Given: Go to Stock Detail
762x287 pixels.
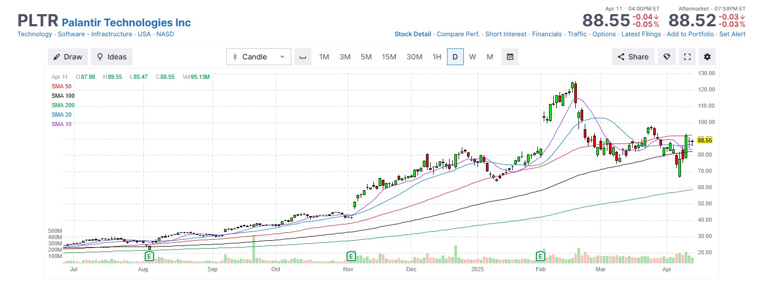Looking at the screenshot, I should tap(413, 34).
